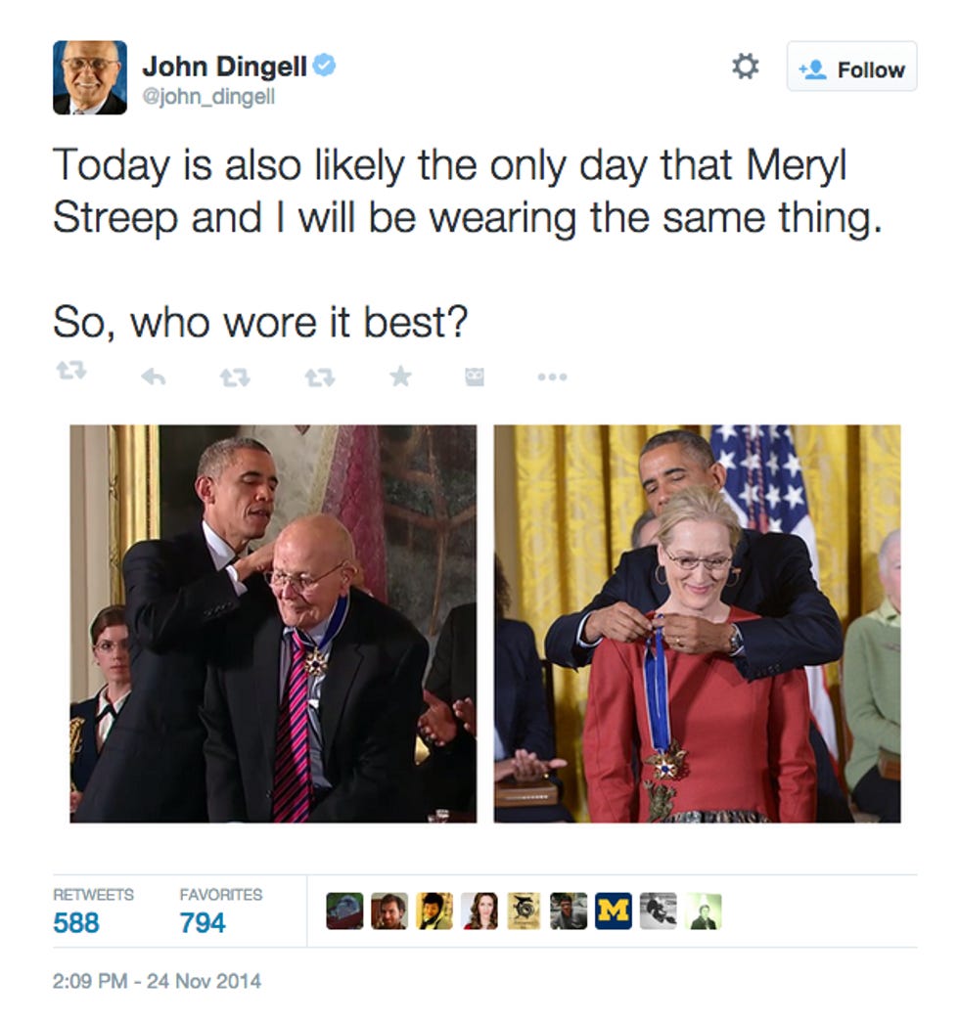The width and height of the screenshot is (959, 1022).
Task: Open John Dingell's profile picture
Action: point(90,77)
